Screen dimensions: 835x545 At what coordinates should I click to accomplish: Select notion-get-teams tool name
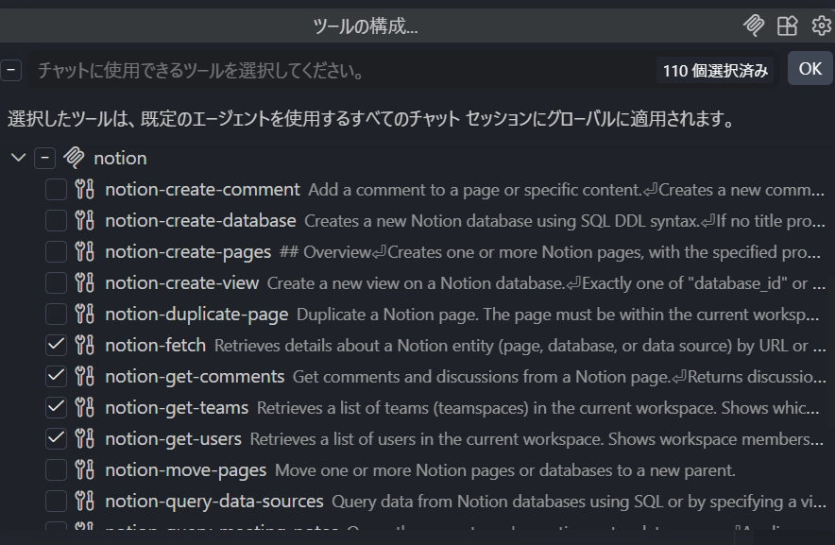point(177,407)
